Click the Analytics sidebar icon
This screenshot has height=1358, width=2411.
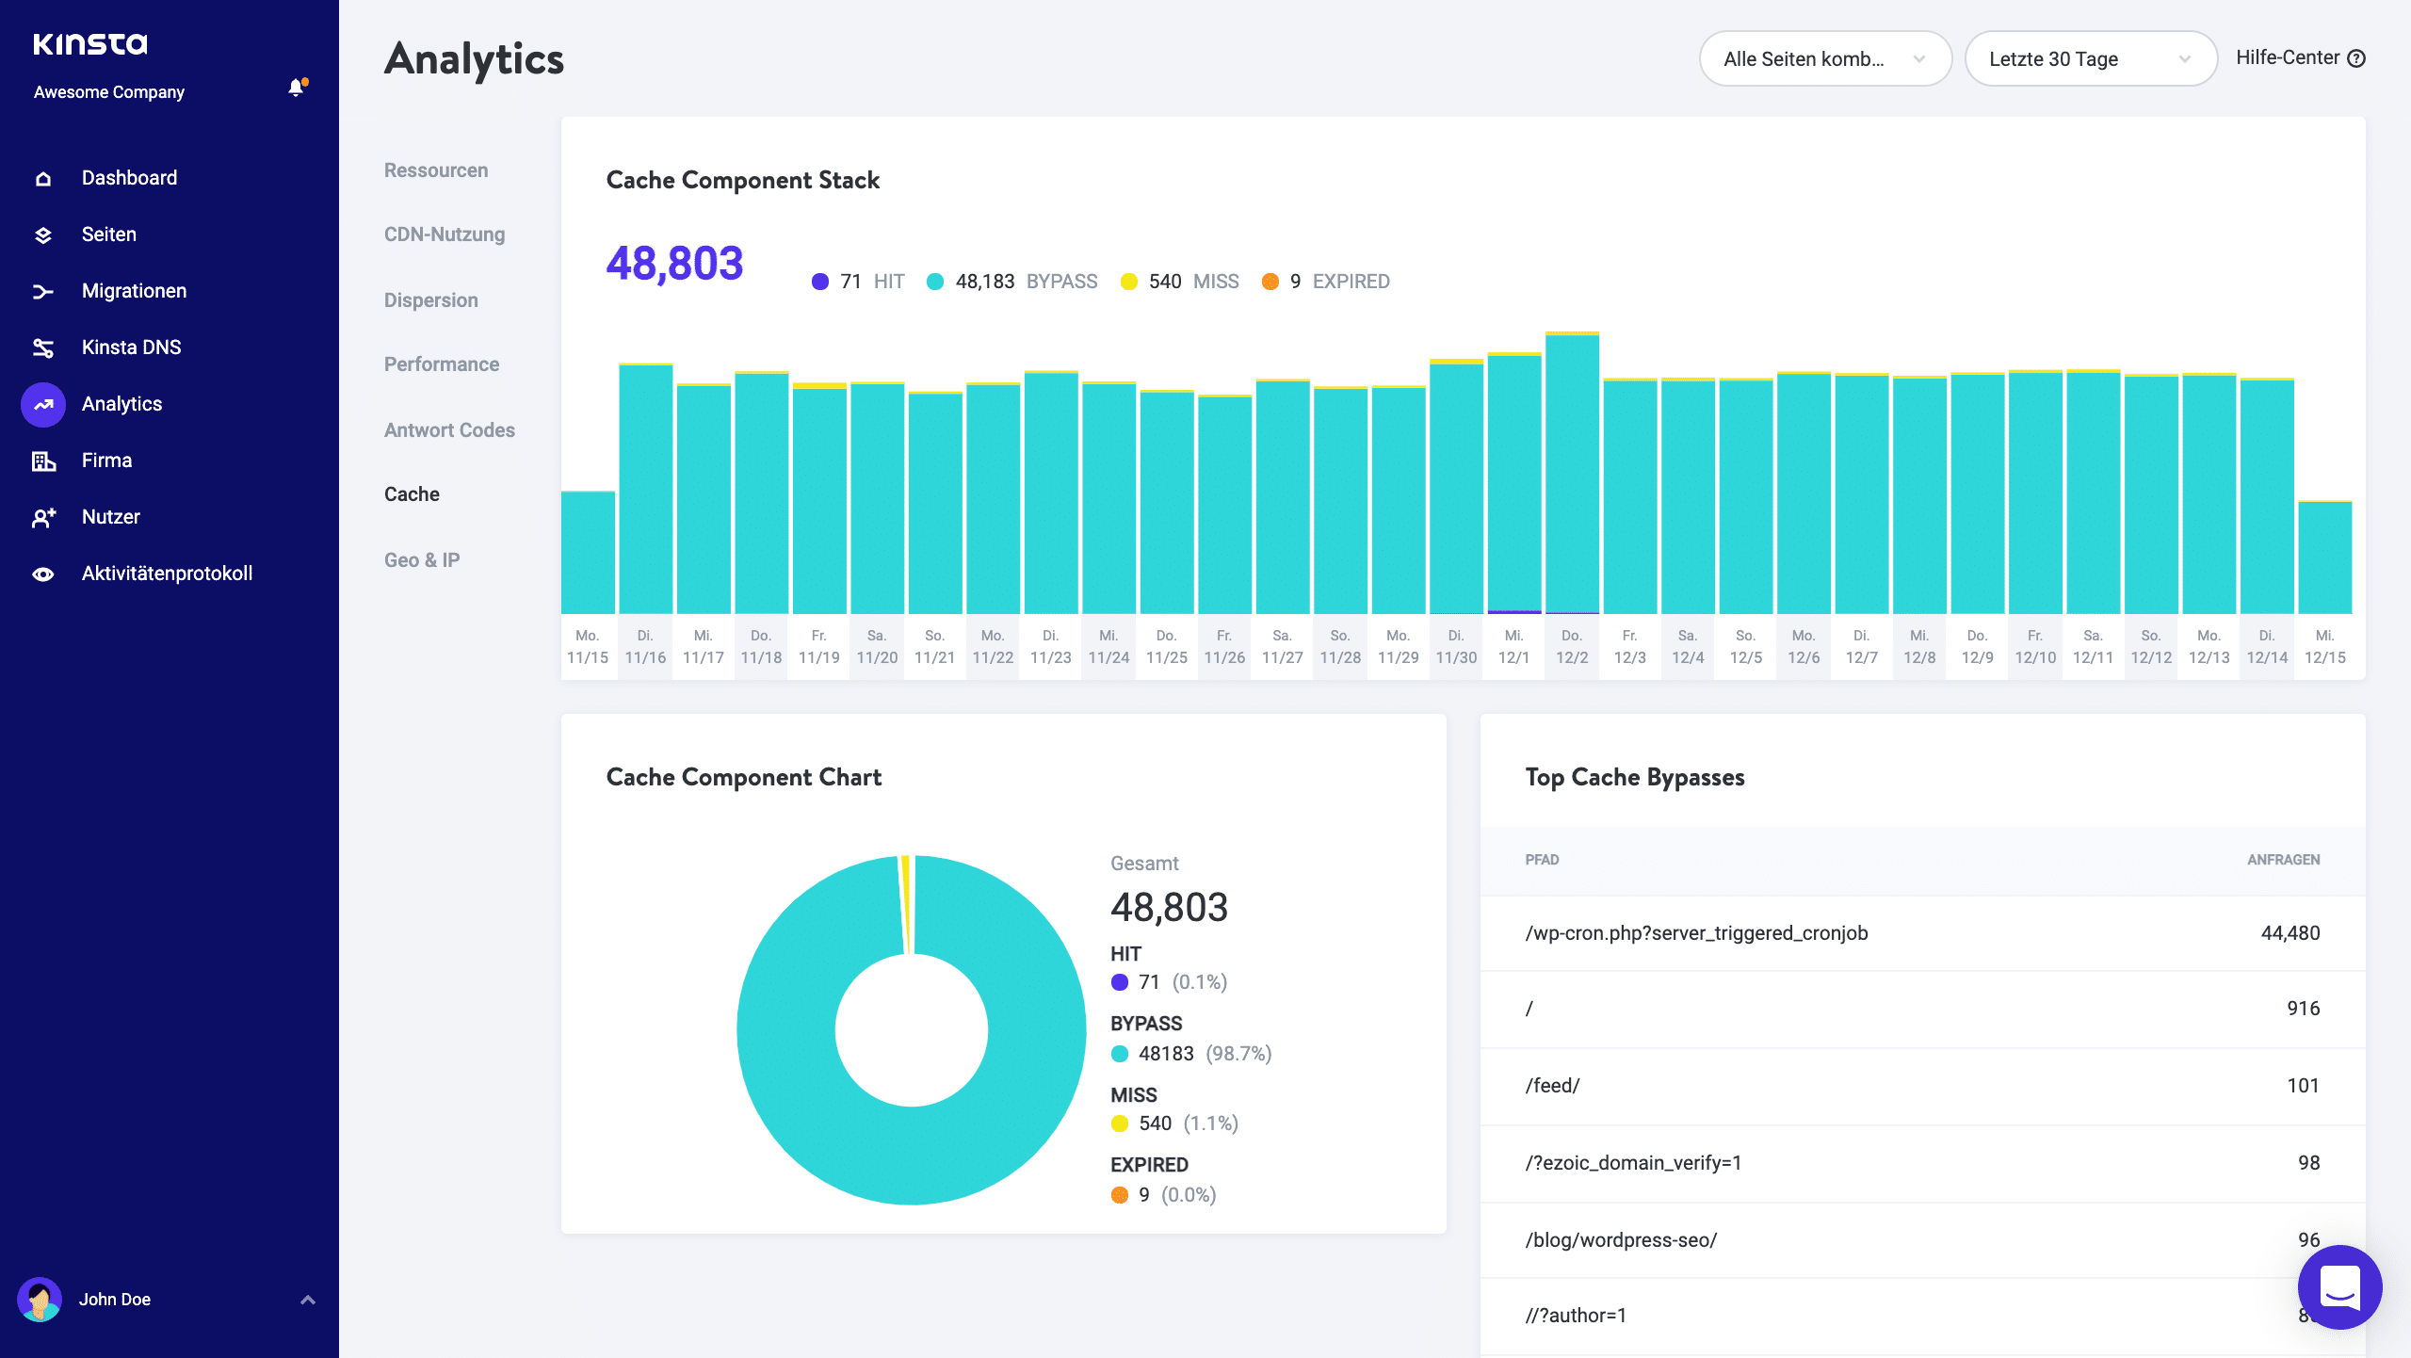pos(43,403)
